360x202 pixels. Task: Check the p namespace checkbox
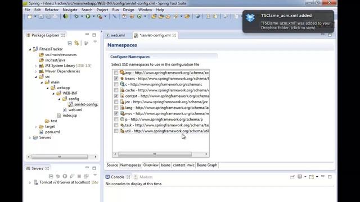[x=116, y=120]
